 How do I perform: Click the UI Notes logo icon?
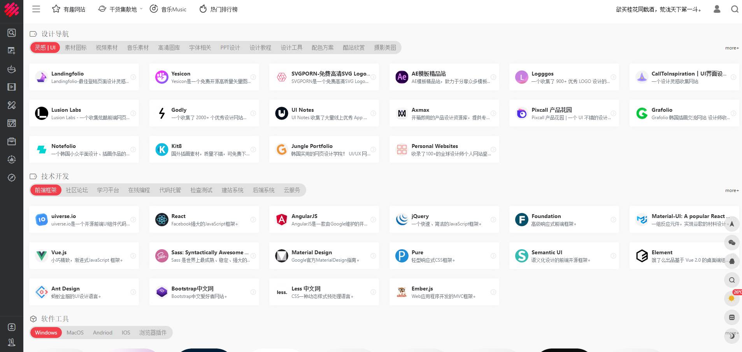tap(281, 113)
